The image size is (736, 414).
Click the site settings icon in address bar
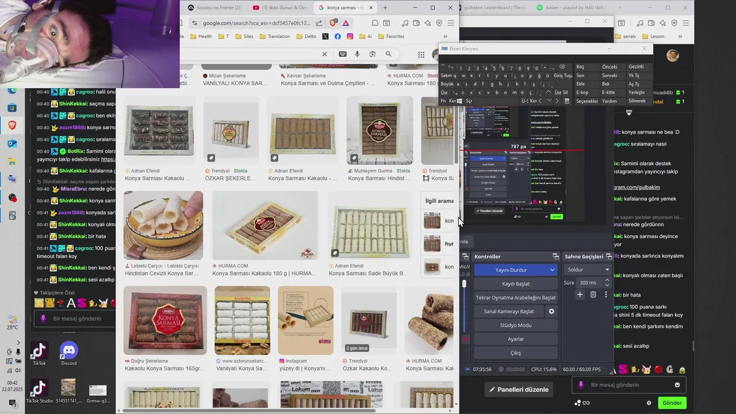click(x=194, y=23)
